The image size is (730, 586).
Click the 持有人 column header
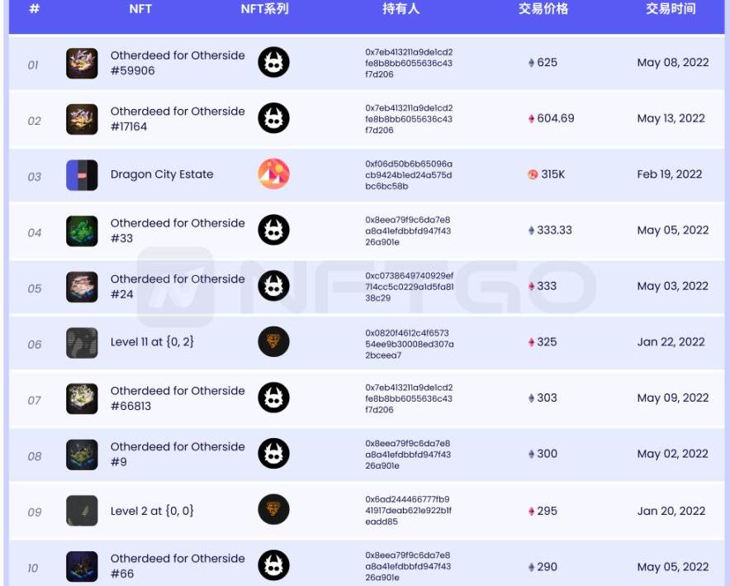[401, 10]
